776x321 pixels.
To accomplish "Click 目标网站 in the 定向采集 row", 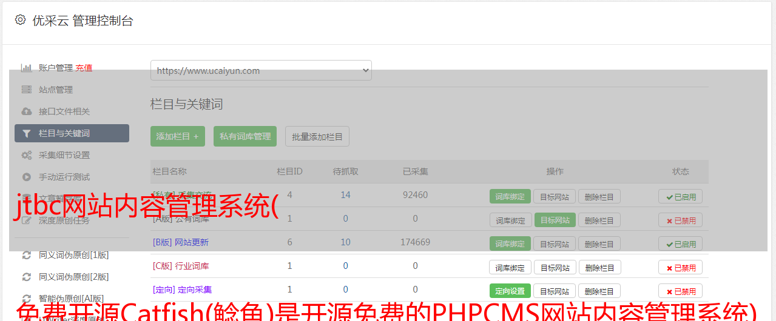I will pos(555,291).
